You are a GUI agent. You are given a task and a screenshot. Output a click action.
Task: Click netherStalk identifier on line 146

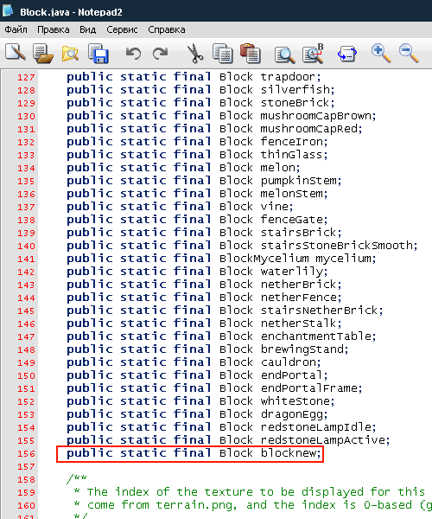point(299,324)
